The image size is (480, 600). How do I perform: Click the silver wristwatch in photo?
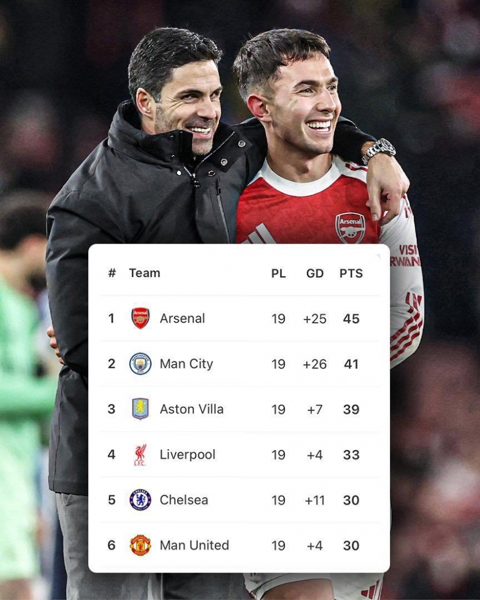click(x=380, y=150)
